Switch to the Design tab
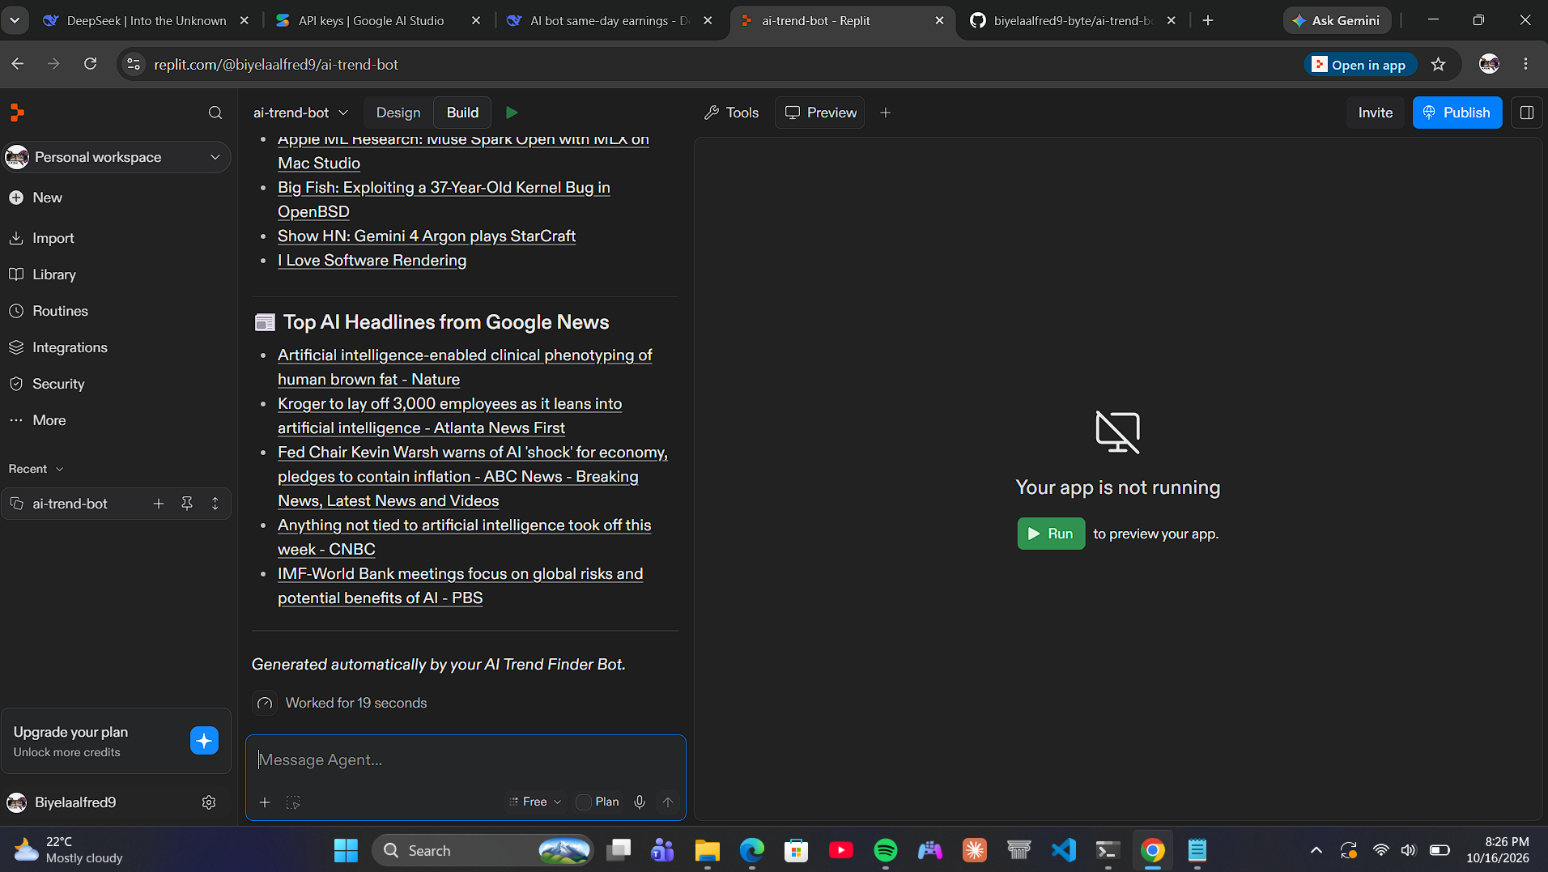The height and width of the screenshot is (872, 1548). [x=398, y=113]
